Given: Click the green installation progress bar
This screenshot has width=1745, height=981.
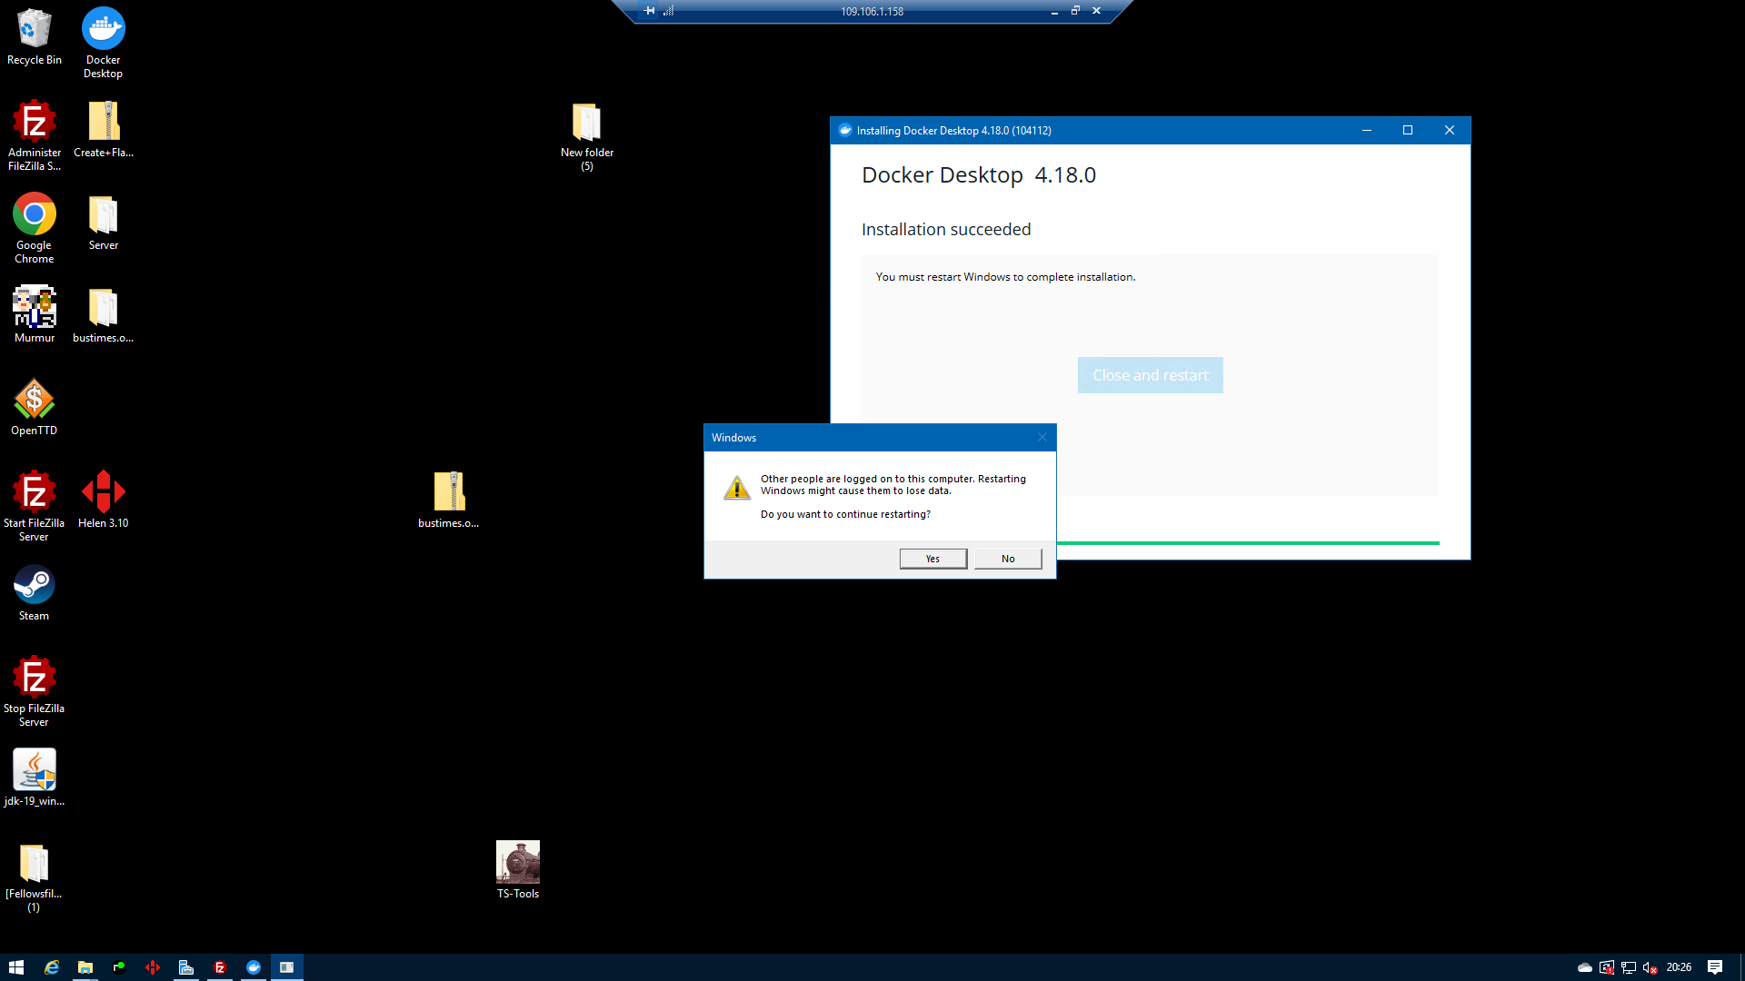Looking at the screenshot, I should [1247, 543].
